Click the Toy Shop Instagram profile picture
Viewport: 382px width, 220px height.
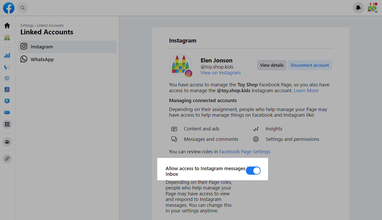[180, 65]
